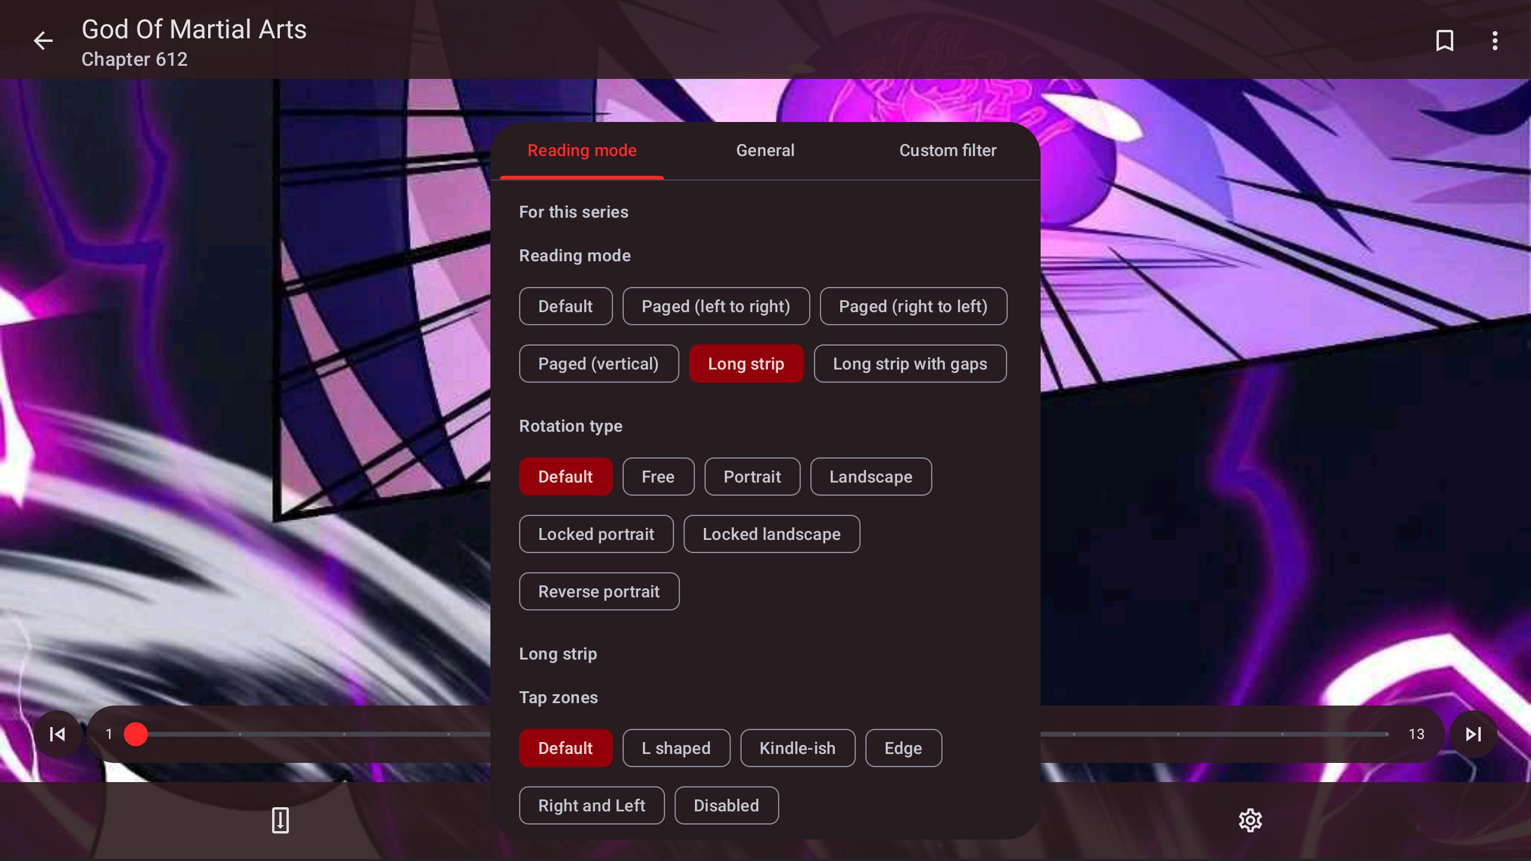Switch to the General tab
Viewport: 1531px width, 861px height.
(x=765, y=151)
